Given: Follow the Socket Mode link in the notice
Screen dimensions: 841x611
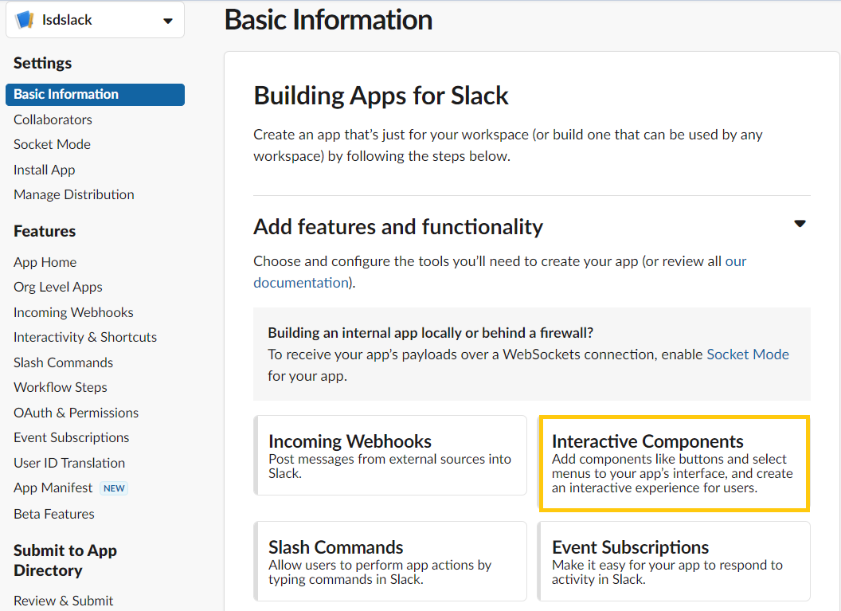Looking at the screenshot, I should [x=747, y=354].
